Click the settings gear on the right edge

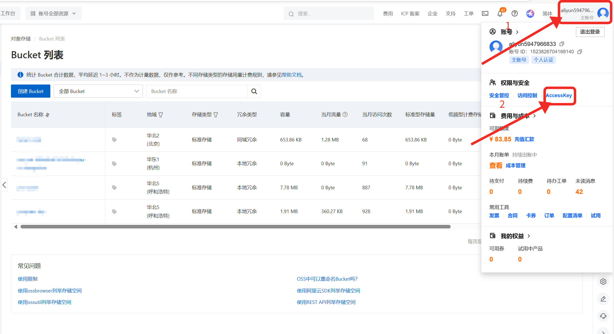[603, 281]
